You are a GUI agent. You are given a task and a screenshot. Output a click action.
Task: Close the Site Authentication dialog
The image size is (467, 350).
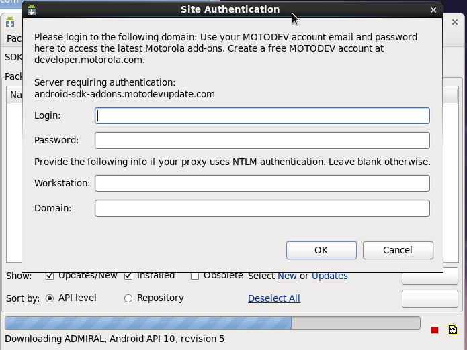433,10
